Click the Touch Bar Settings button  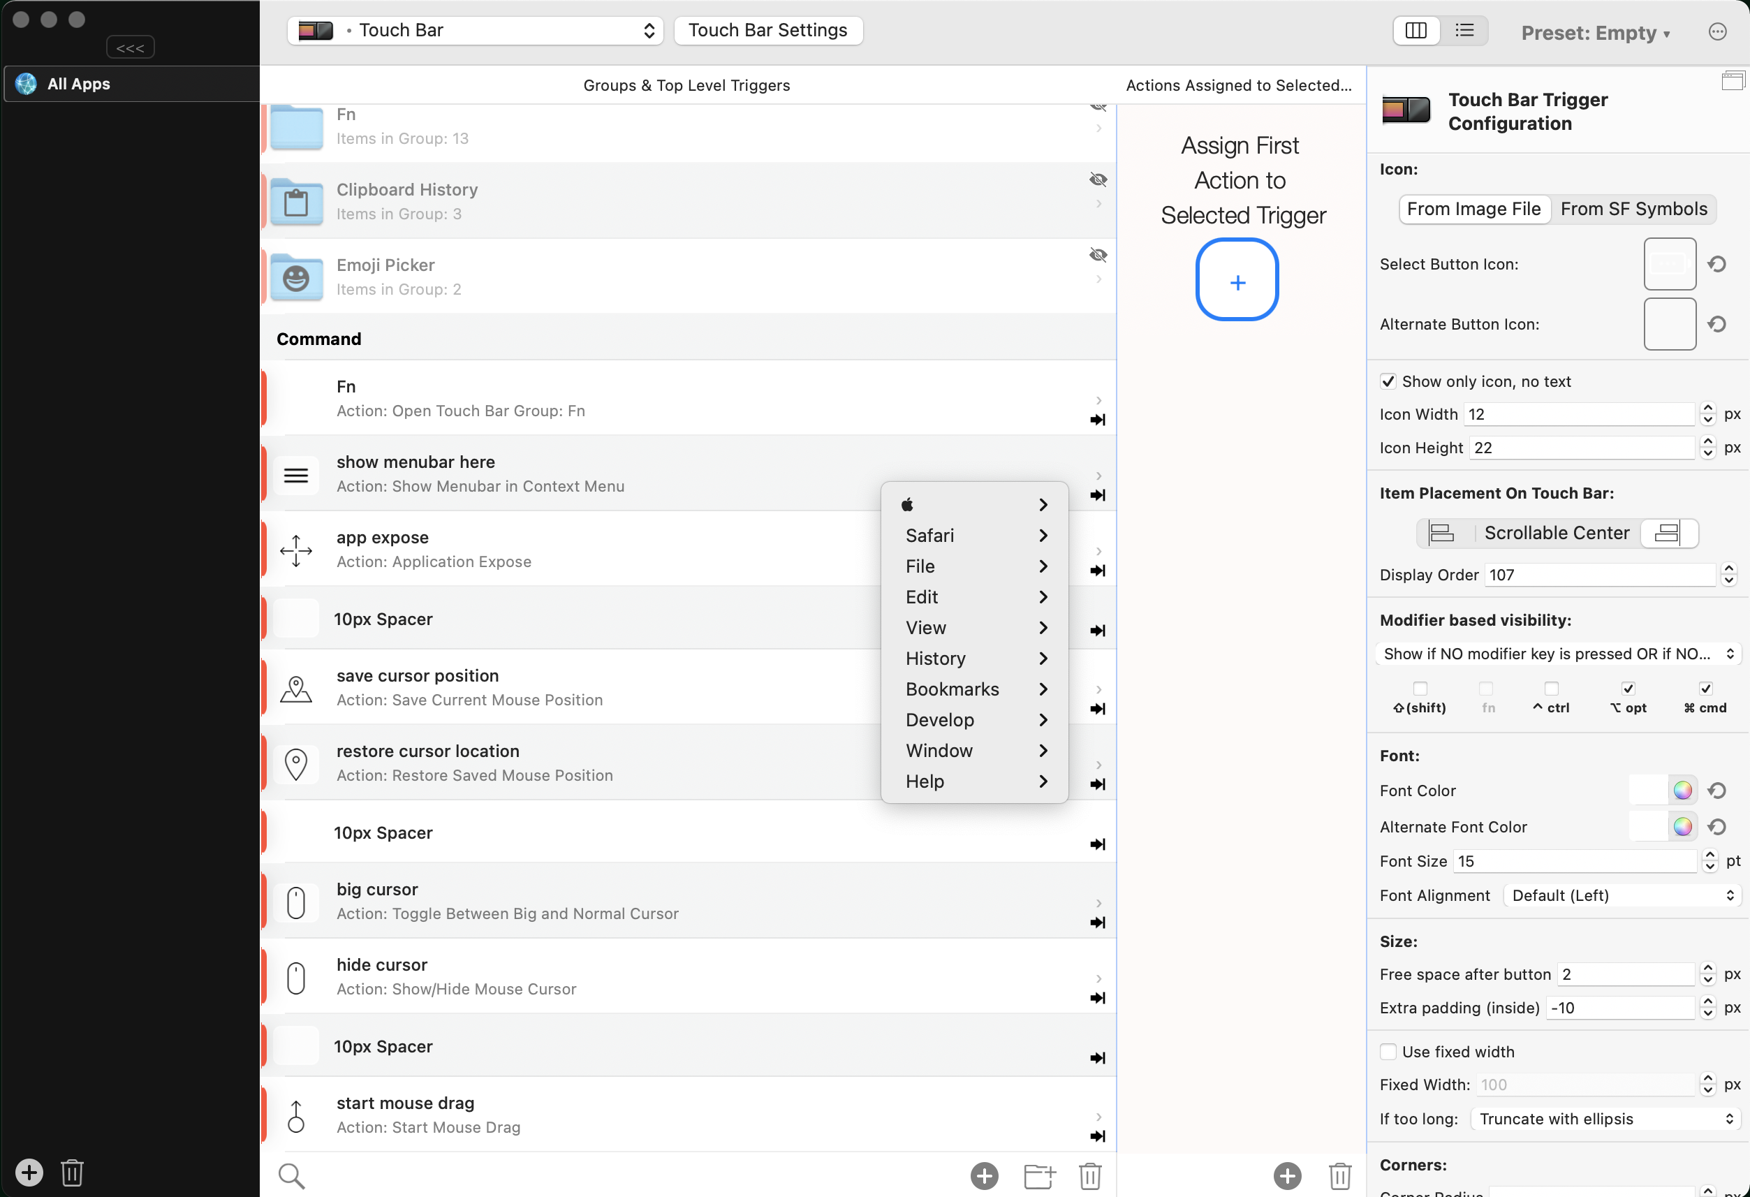[767, 30]
